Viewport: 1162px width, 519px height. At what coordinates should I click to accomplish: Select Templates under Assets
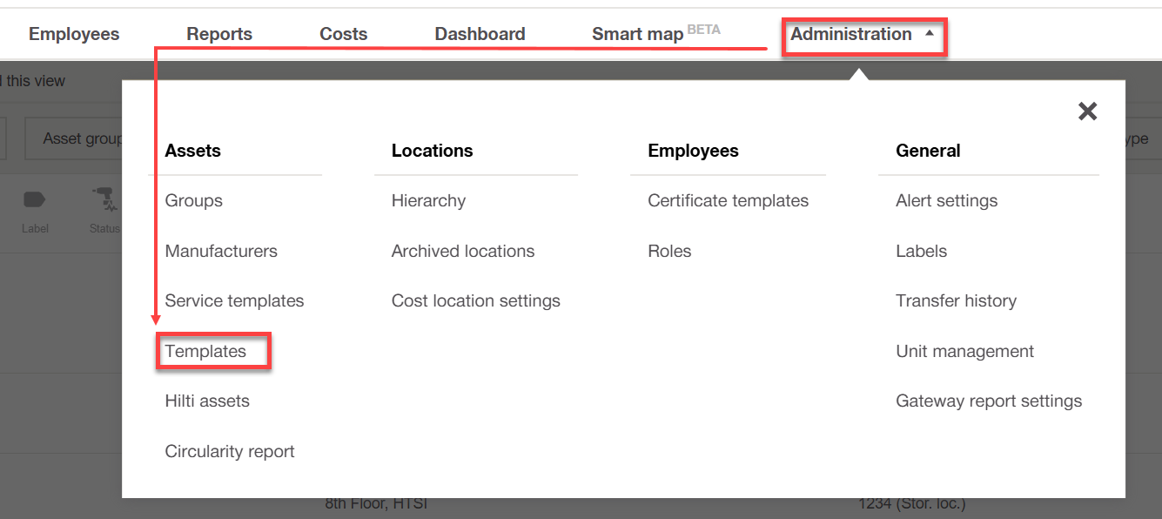click(x=205, y=351)
